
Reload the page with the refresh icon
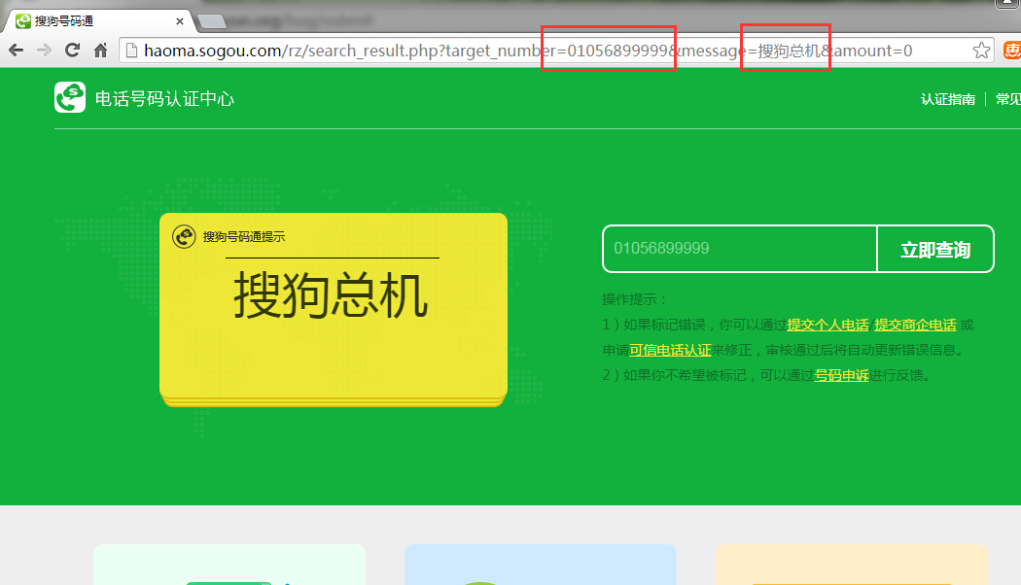72,51
